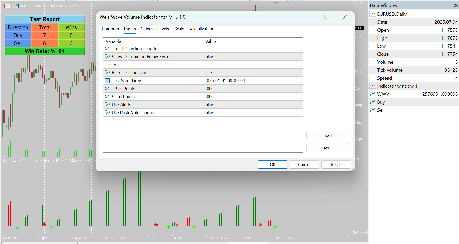Viewport: 459px width, 244px height.
Task: Edit the SL as Points value 200
Action: (253, 97)
